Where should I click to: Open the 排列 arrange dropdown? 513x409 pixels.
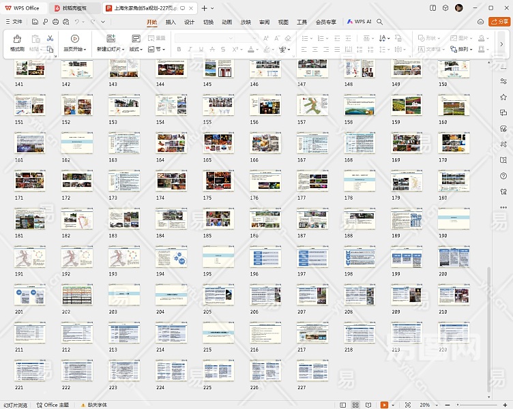tap(467, 50)
